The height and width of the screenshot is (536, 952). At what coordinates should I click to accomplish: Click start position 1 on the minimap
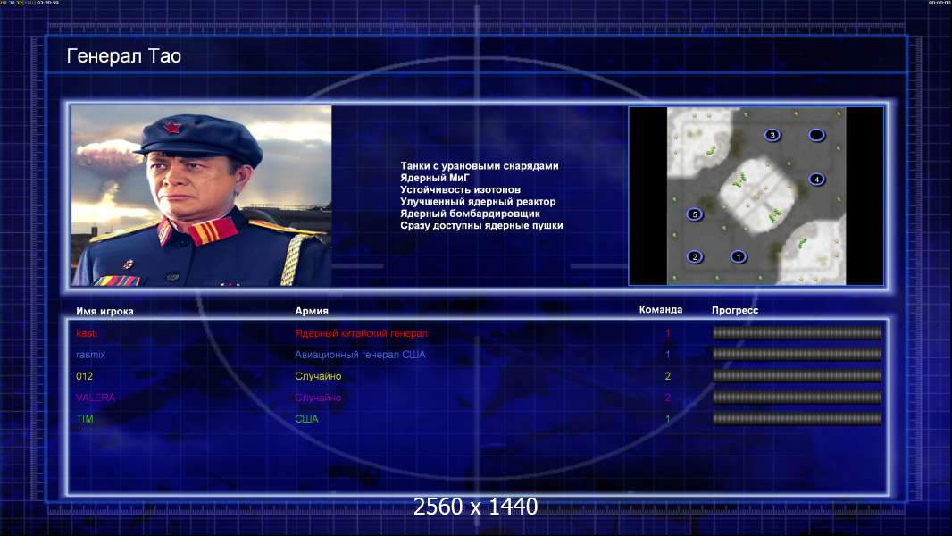[738, 257]
